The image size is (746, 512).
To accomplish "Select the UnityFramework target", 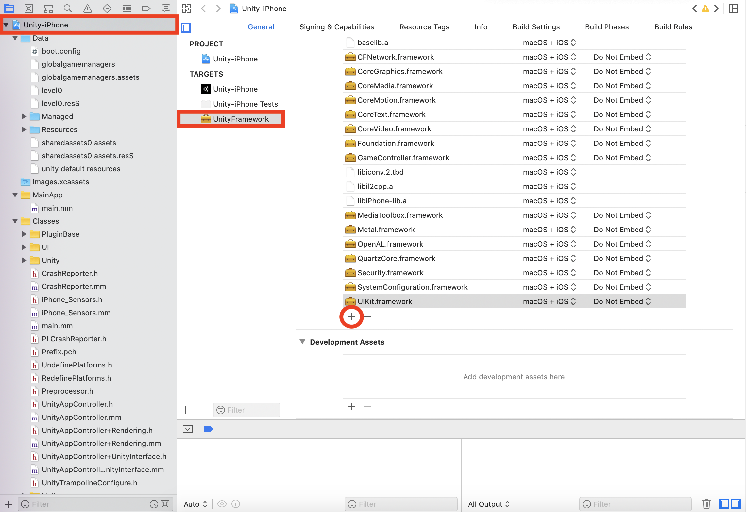I will 231,119.
